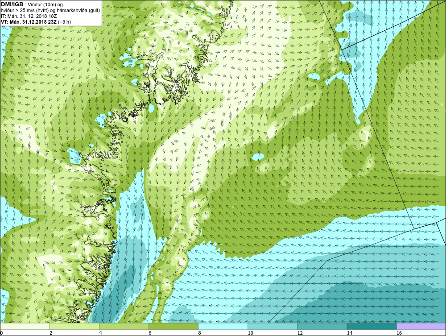446x336 pixels.
Task: Click the 4–6 m/s green legend swatch
Action: [x=124, y=326]
